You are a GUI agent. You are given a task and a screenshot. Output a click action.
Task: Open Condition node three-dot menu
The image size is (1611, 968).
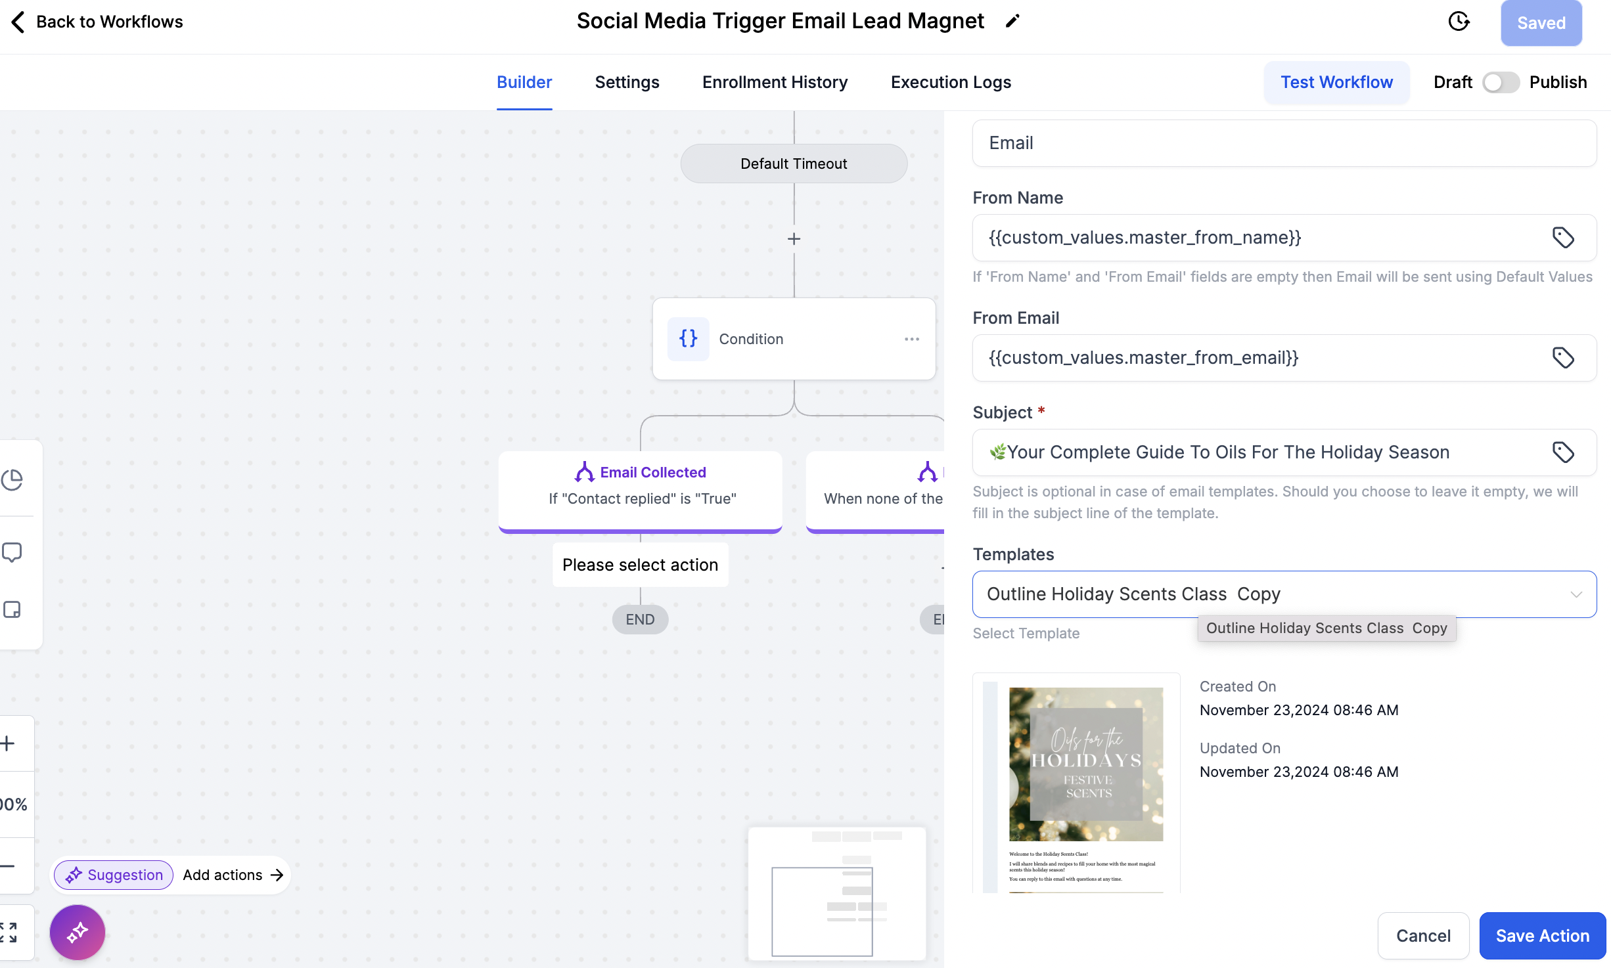911,339
